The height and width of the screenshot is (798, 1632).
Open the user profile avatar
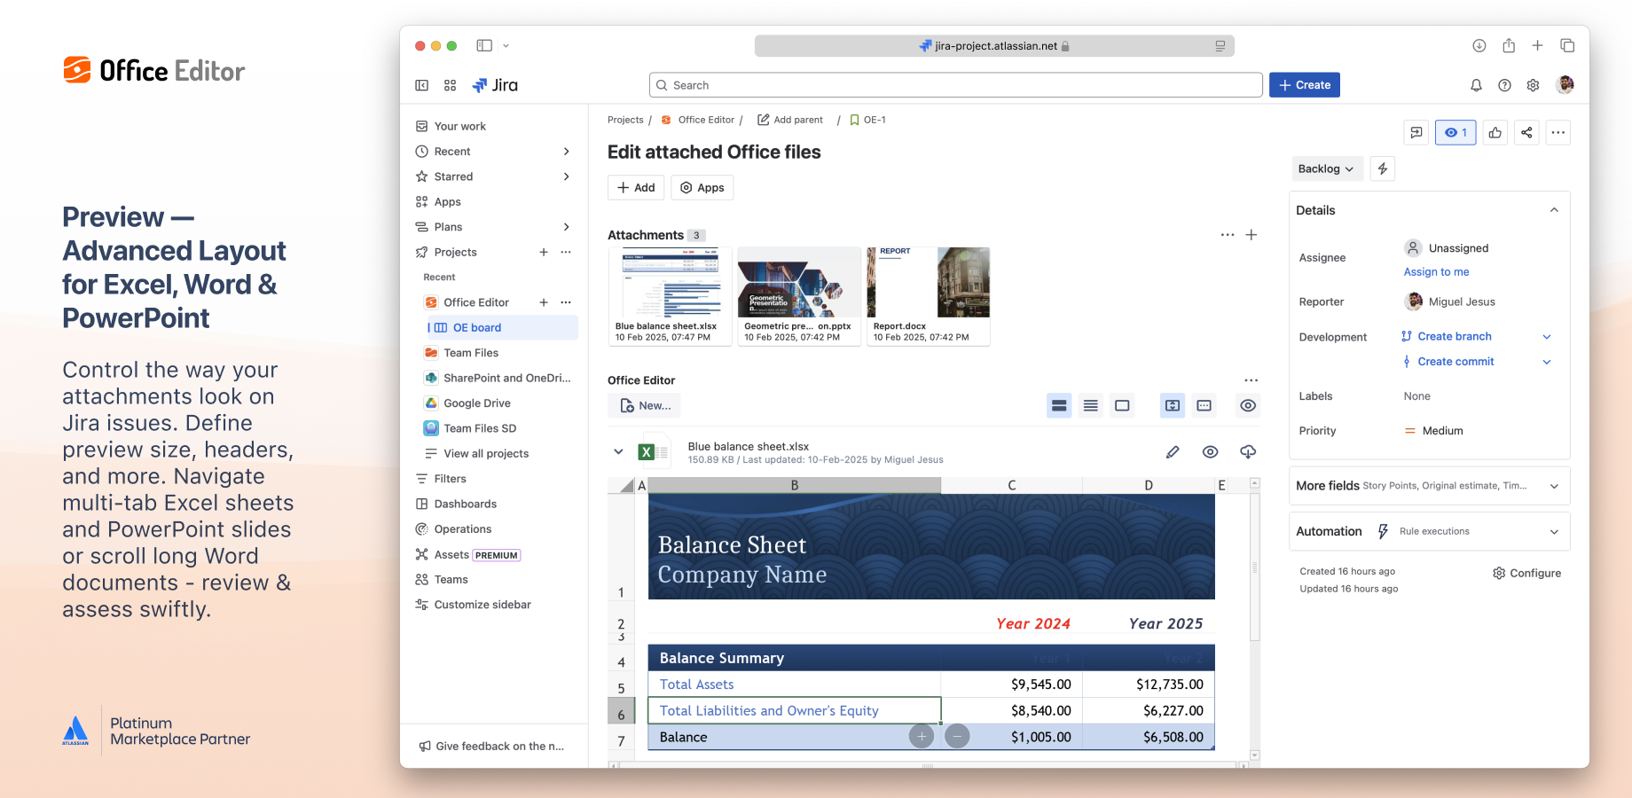pos(1565,84)
